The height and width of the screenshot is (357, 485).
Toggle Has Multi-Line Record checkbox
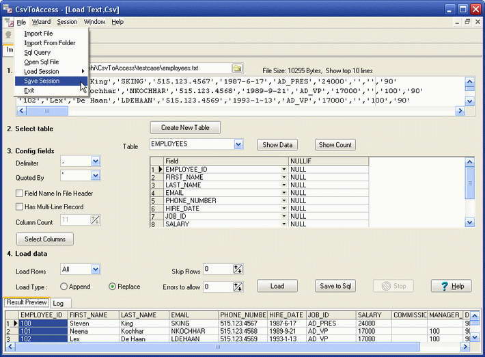pyautogui.click(x=19, y=207)
